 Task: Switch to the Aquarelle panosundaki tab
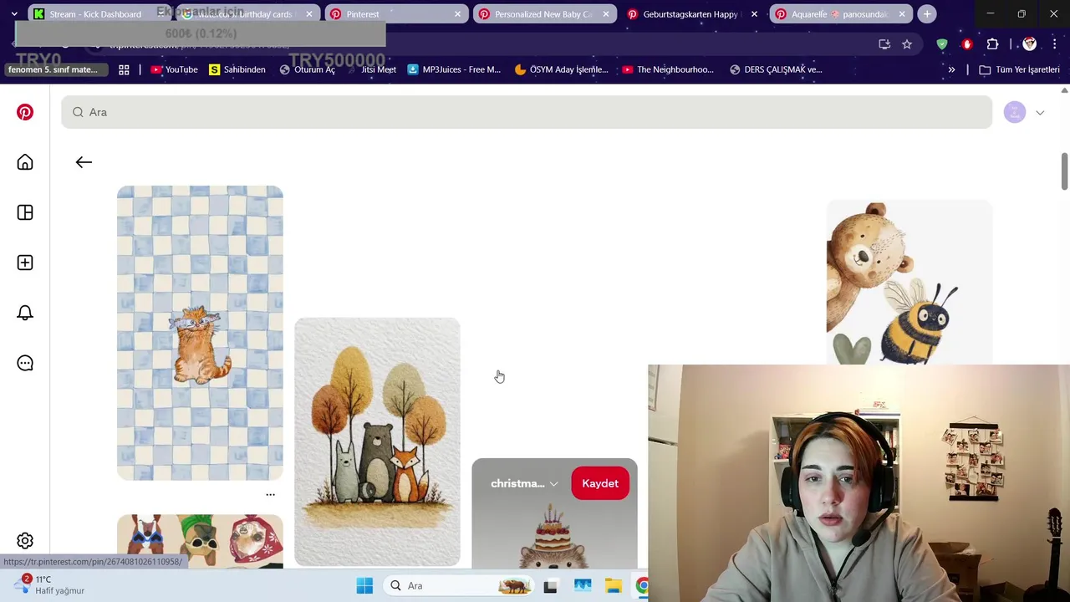coord(839,14)
